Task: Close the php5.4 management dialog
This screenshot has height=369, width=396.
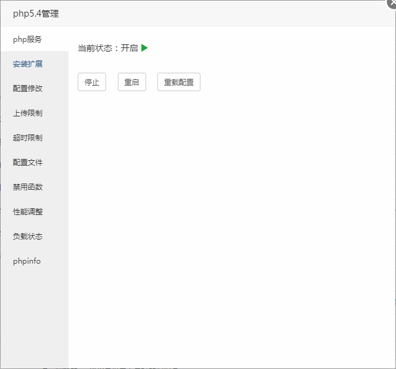Action: point(392,2)
